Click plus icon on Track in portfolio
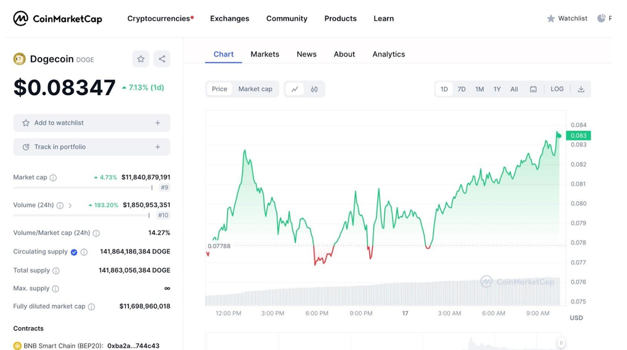This screenshot has width=627, height=350. click(157, 147)
